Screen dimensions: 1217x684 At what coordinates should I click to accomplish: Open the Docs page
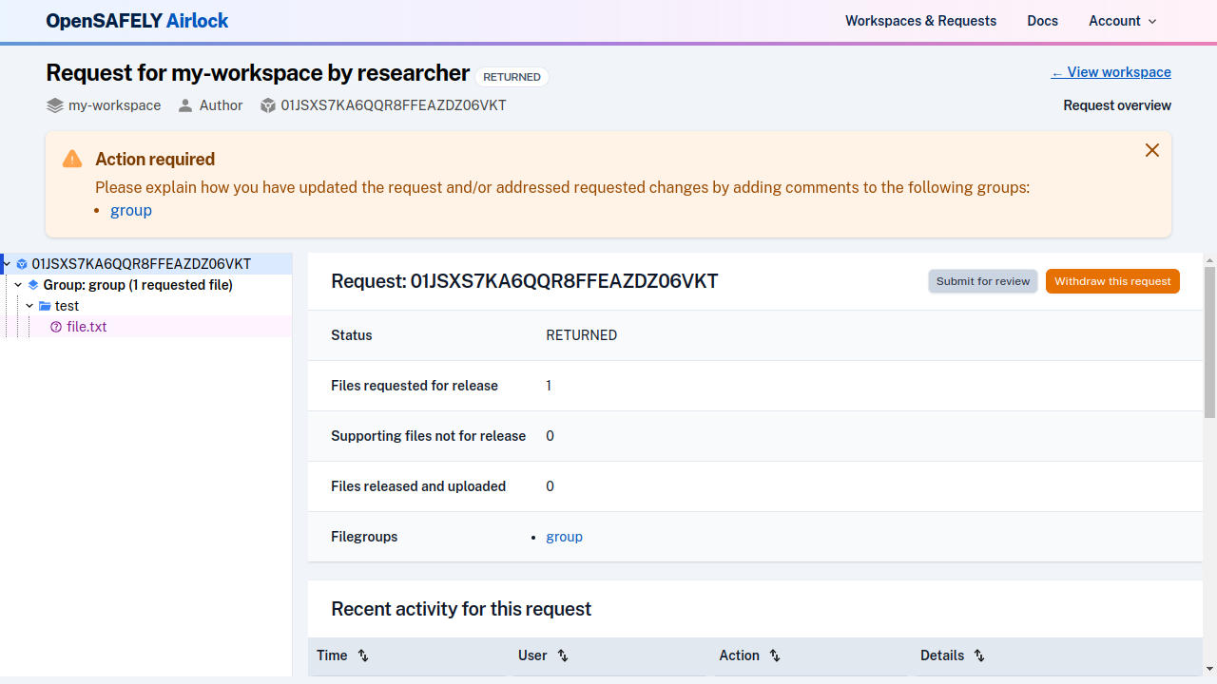[1042, 21]
